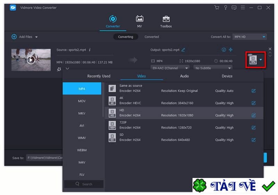
Task: Click the Vidmore app logo
Action: coord(13,8)
